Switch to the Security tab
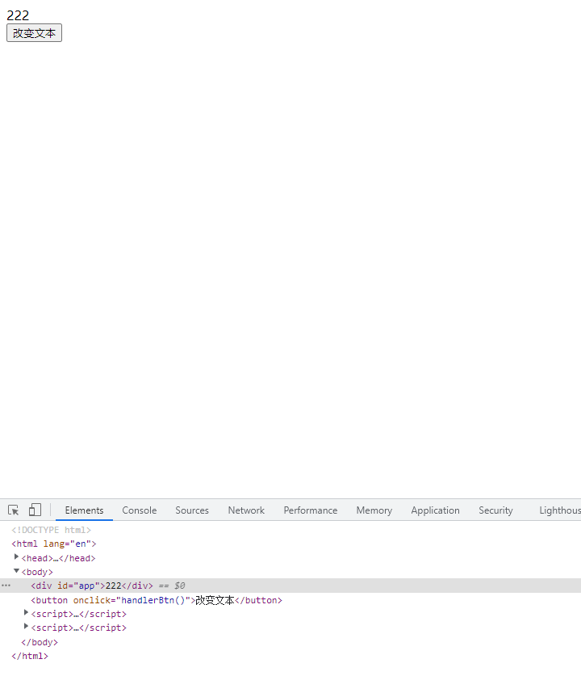 tap(495, 510)
